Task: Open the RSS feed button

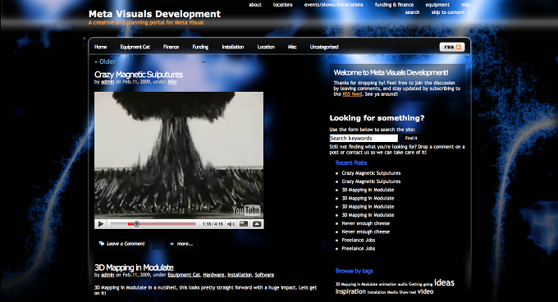Action: click(x=452, y=47)
